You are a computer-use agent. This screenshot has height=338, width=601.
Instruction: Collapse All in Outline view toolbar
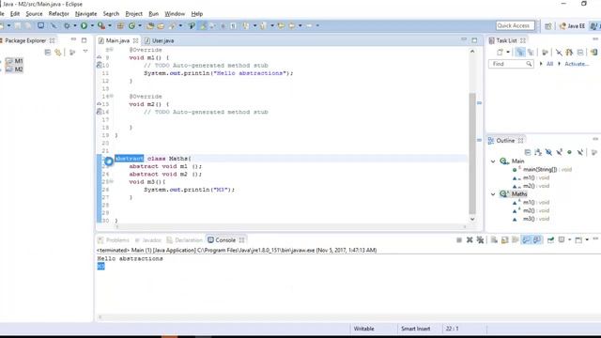[x=528, y=152]
